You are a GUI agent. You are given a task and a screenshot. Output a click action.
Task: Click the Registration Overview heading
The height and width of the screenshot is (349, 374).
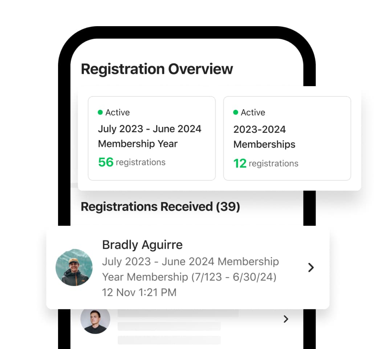click(x=157, y=69)
